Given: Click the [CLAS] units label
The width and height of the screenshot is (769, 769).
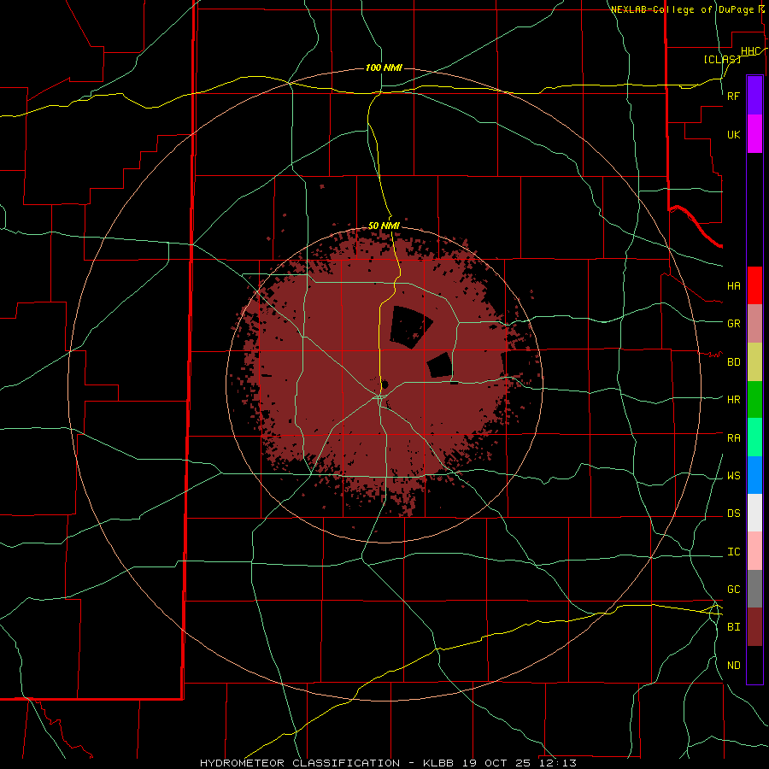Looking at the screenshot, I should click(x=722, y=59).
